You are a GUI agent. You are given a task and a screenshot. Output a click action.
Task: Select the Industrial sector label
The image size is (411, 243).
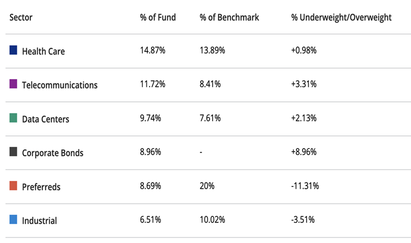pyautogui.click(x=39, y=221)
